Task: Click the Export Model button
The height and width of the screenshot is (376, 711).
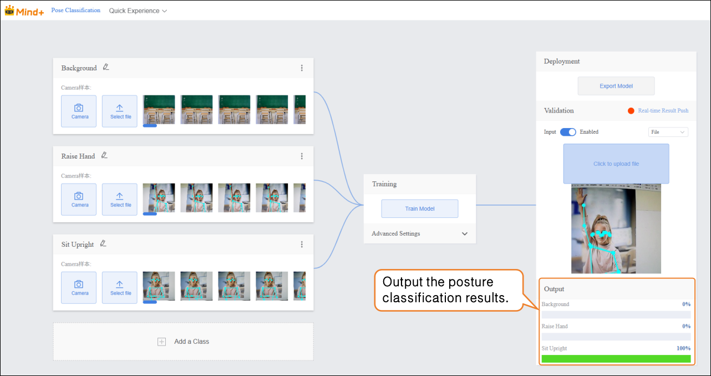Action: click(x=616, y=87)
